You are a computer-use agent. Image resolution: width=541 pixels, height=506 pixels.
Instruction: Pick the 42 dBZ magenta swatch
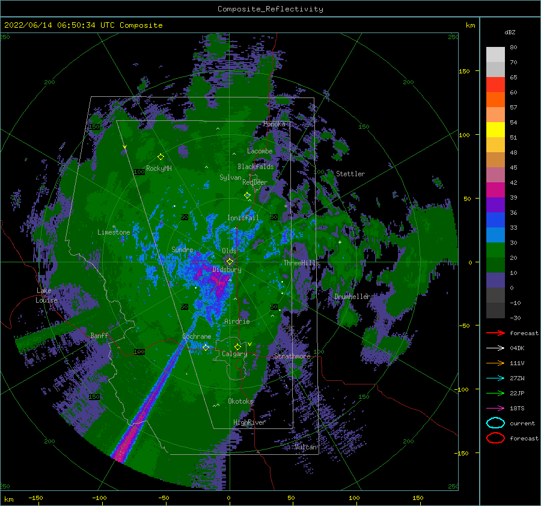point(495,190)
